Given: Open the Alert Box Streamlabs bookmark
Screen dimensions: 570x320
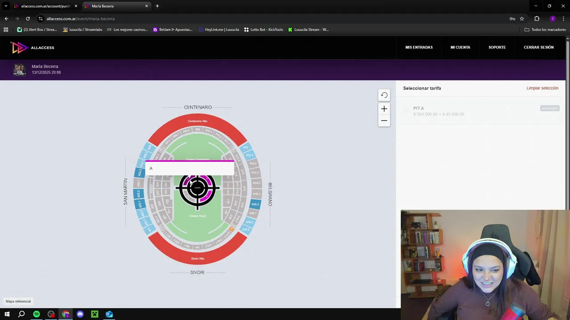Looking at the screenshot, I should [x=37, y=29].
